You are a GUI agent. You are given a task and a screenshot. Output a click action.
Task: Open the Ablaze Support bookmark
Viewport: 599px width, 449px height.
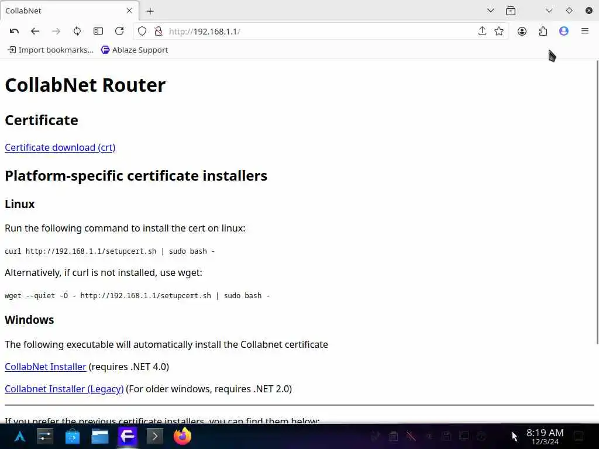coord(135,50)
